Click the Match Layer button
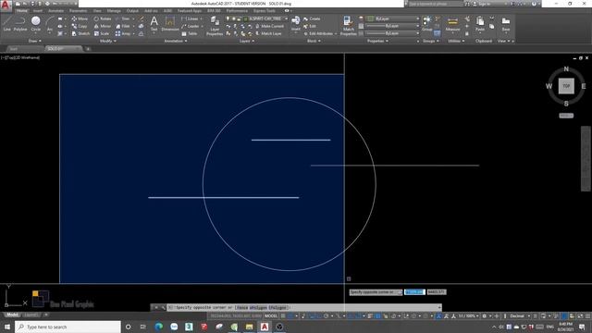592x333 pixels. 268,33
